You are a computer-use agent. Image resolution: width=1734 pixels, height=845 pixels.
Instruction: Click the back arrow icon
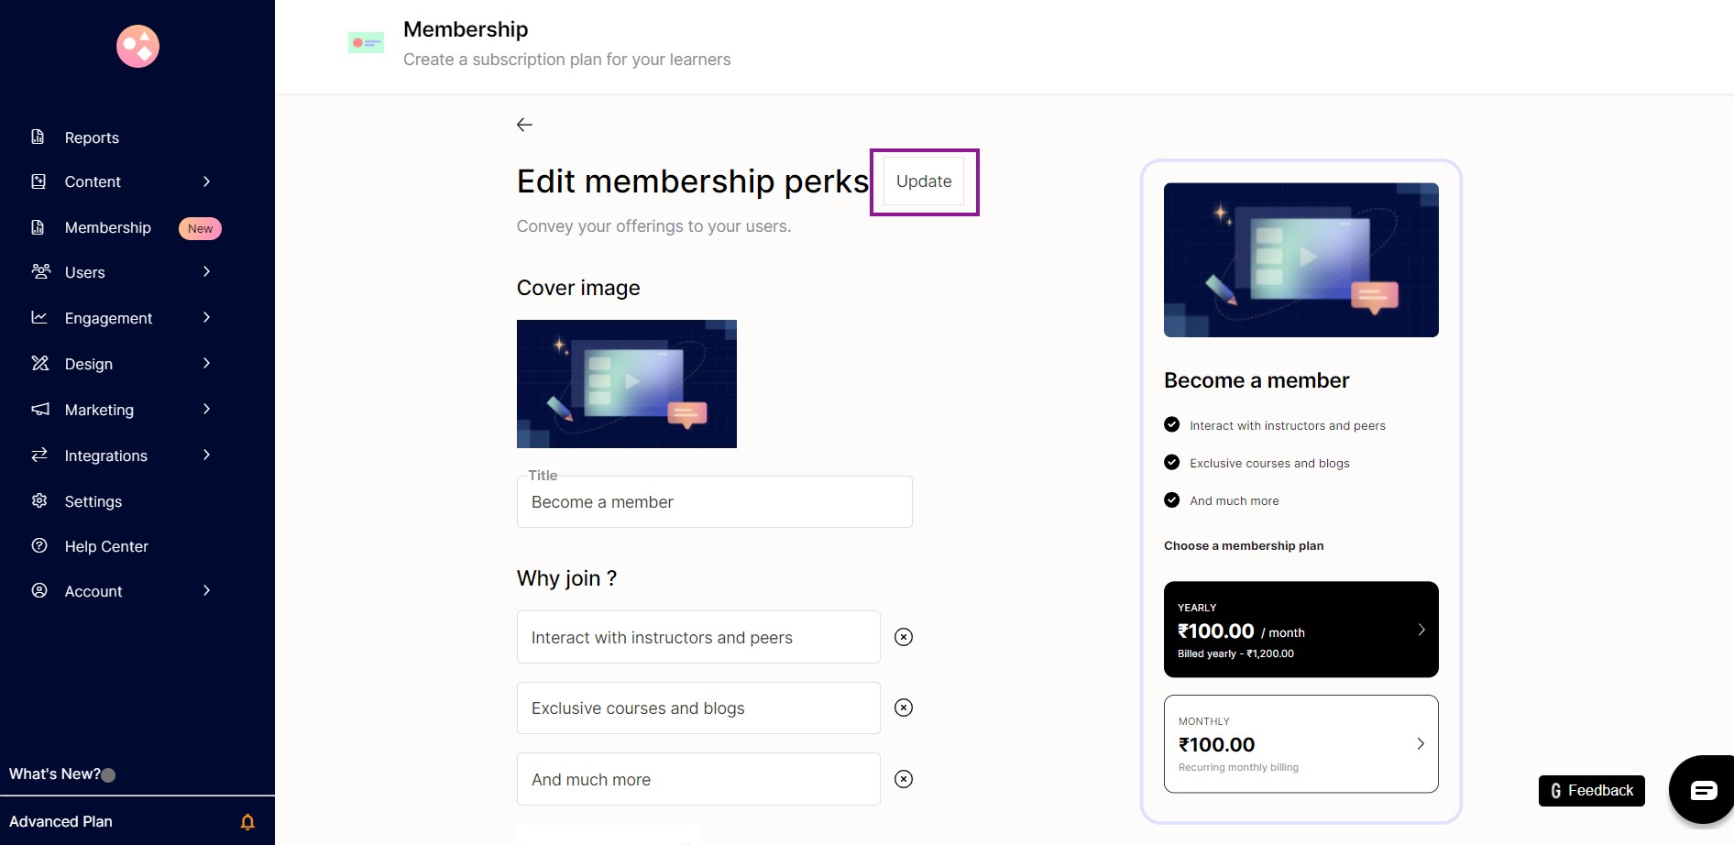[x=524, y=125]
